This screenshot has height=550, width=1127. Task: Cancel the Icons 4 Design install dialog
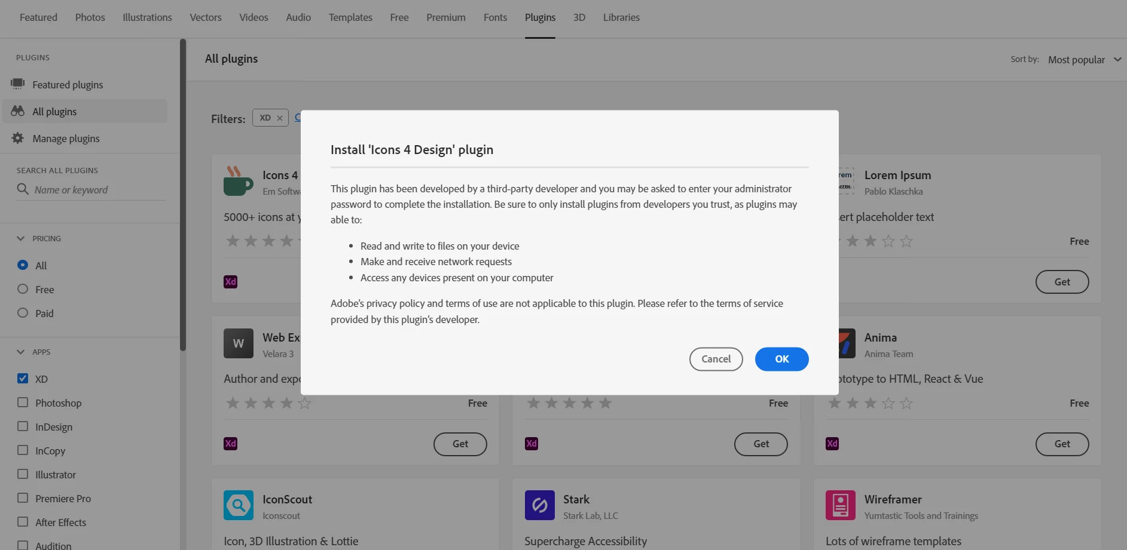click(716, 359)
